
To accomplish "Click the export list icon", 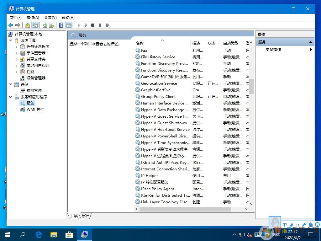I will click(52, 25).
